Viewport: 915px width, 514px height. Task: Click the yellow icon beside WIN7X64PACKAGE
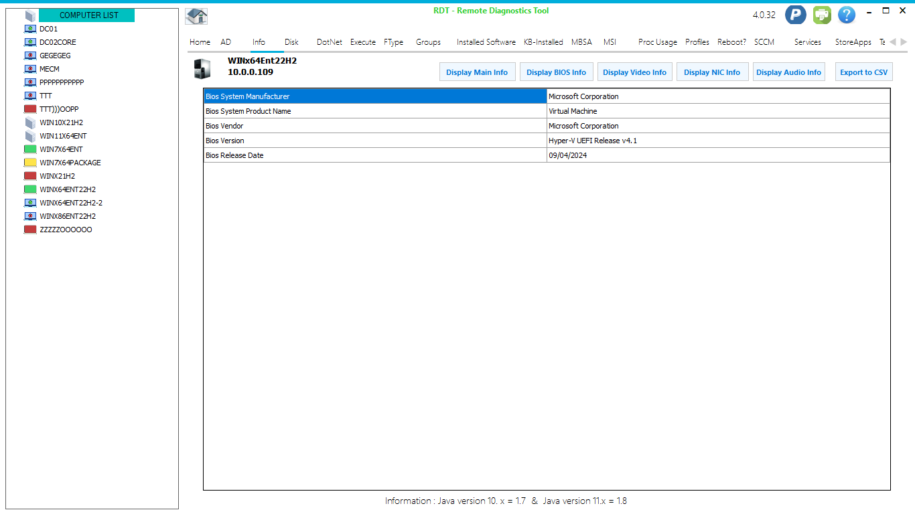click(30, 163)
